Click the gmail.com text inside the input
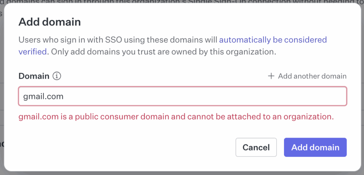Image resolution: width=364 pixels, height=175 pixels. coord(43,96)
